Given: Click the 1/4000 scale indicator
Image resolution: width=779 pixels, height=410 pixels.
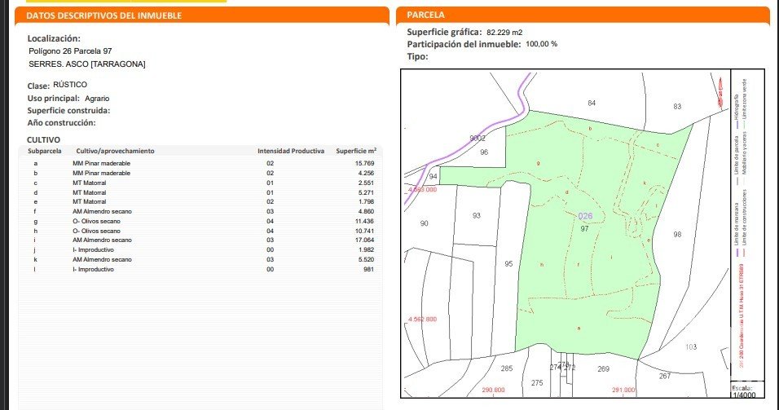Looking at the screenshot, I should (x=742, y=394).
